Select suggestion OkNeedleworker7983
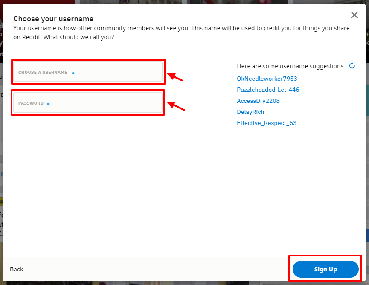Screen dimensions: 369x285 (x=267, y=79)
